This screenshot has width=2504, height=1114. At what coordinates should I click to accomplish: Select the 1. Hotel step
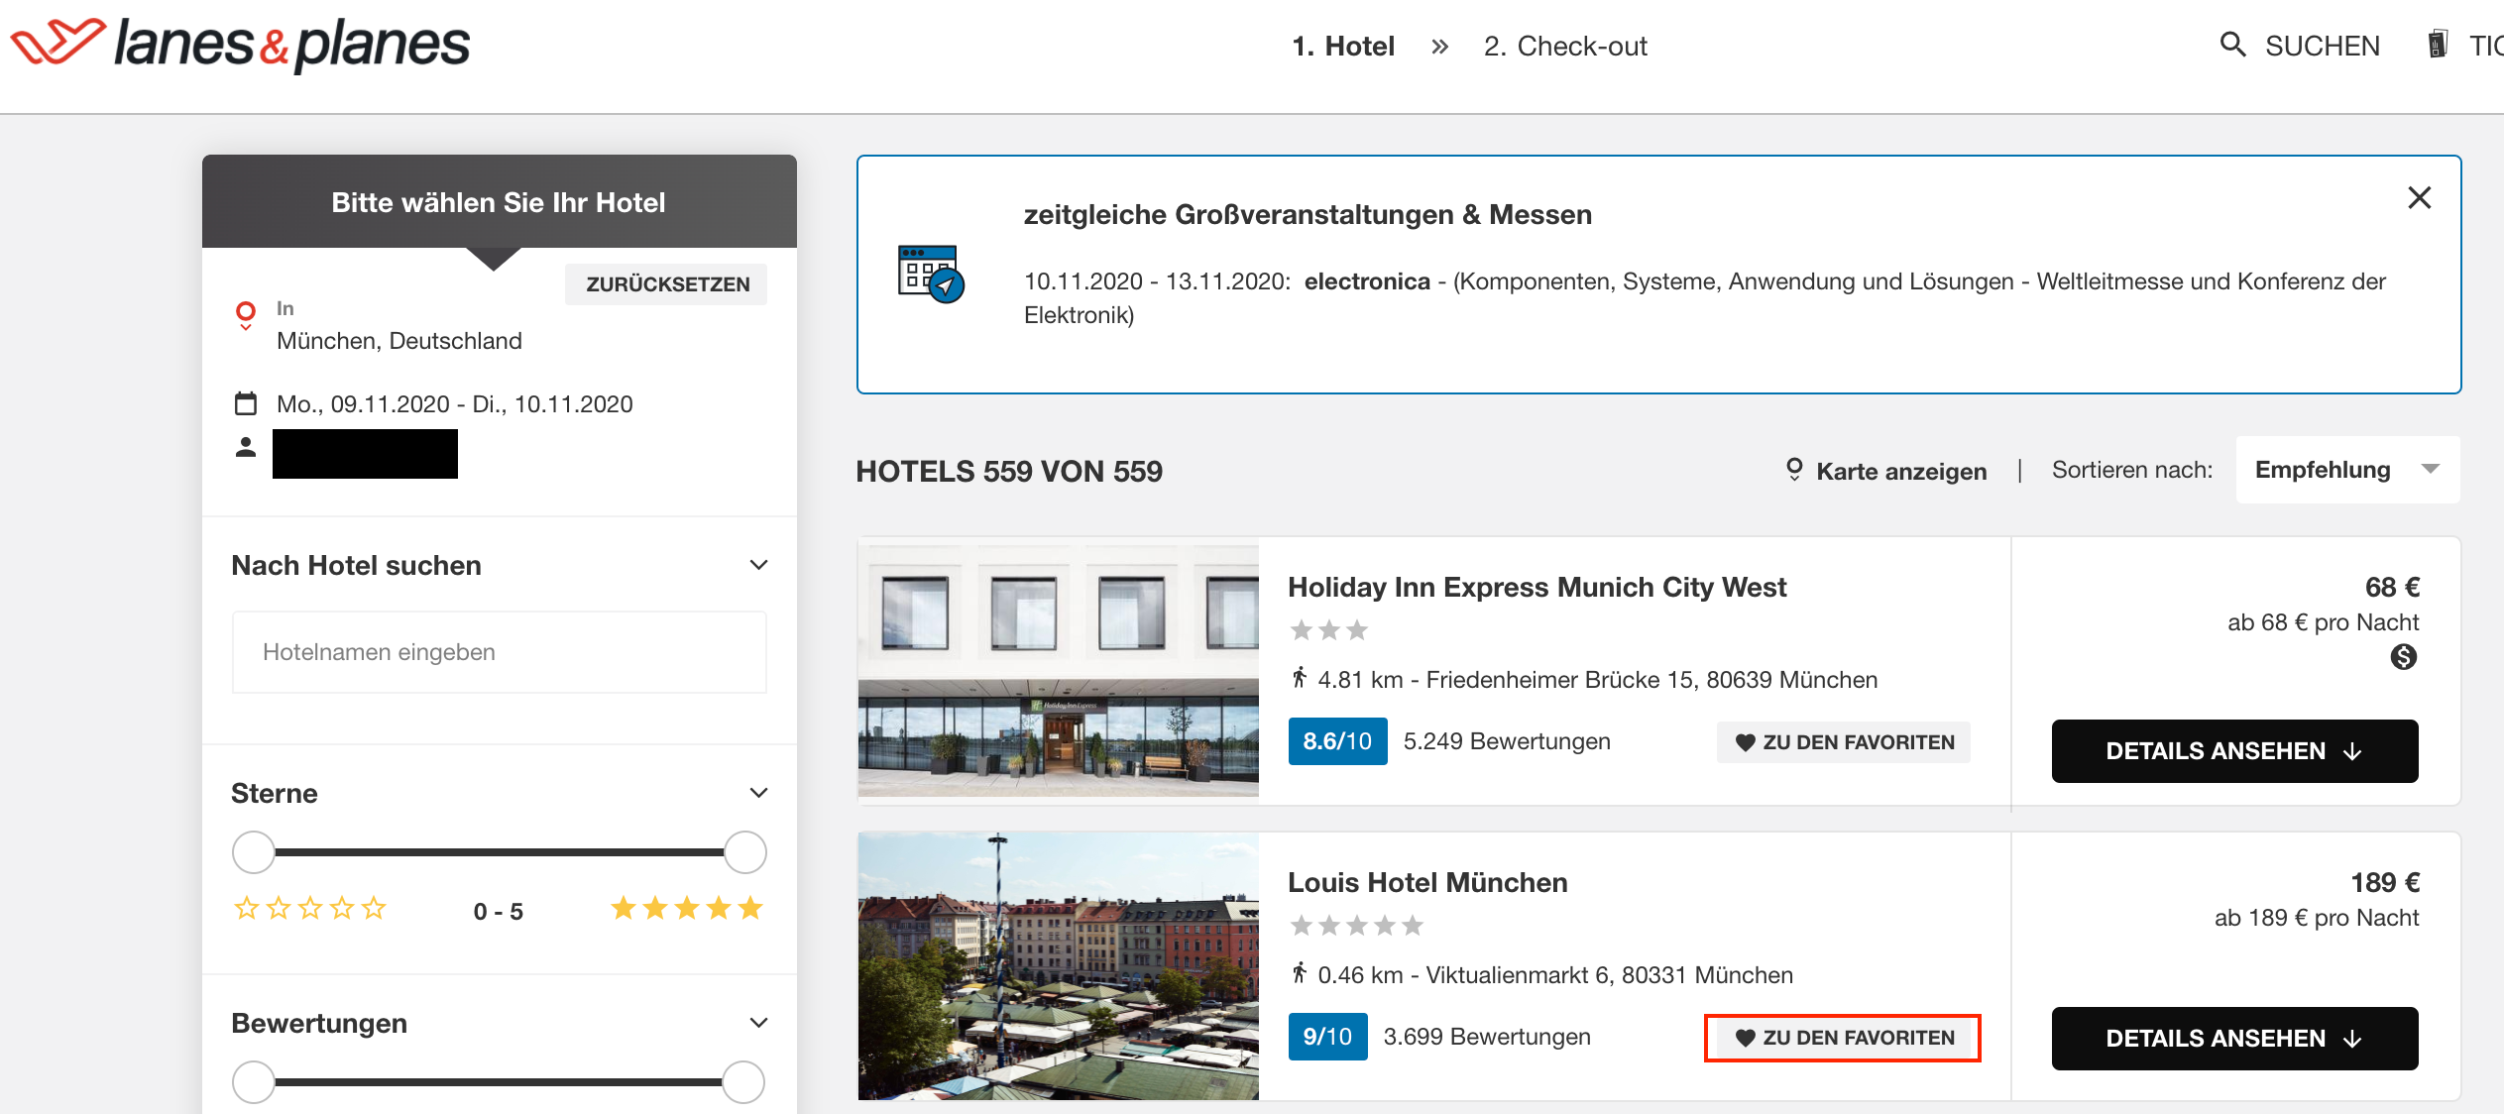tap(1343, 46)
